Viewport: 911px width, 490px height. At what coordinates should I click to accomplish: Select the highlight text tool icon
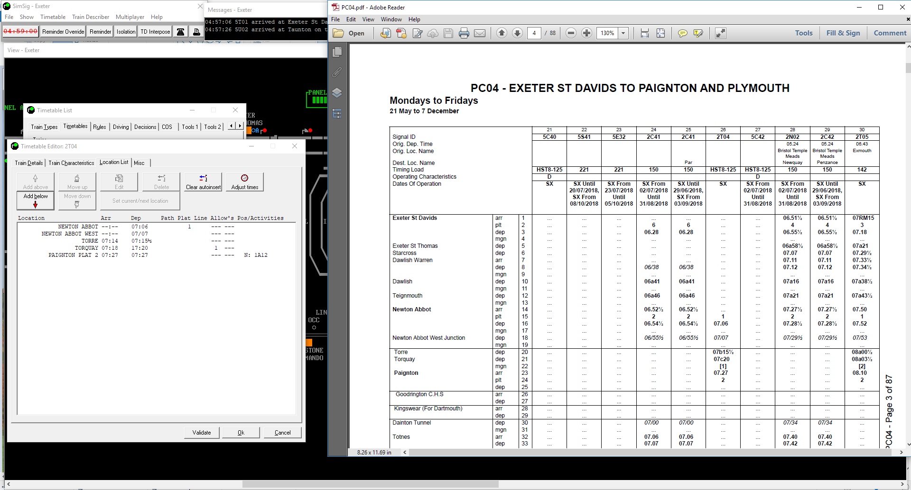(698, 33)
